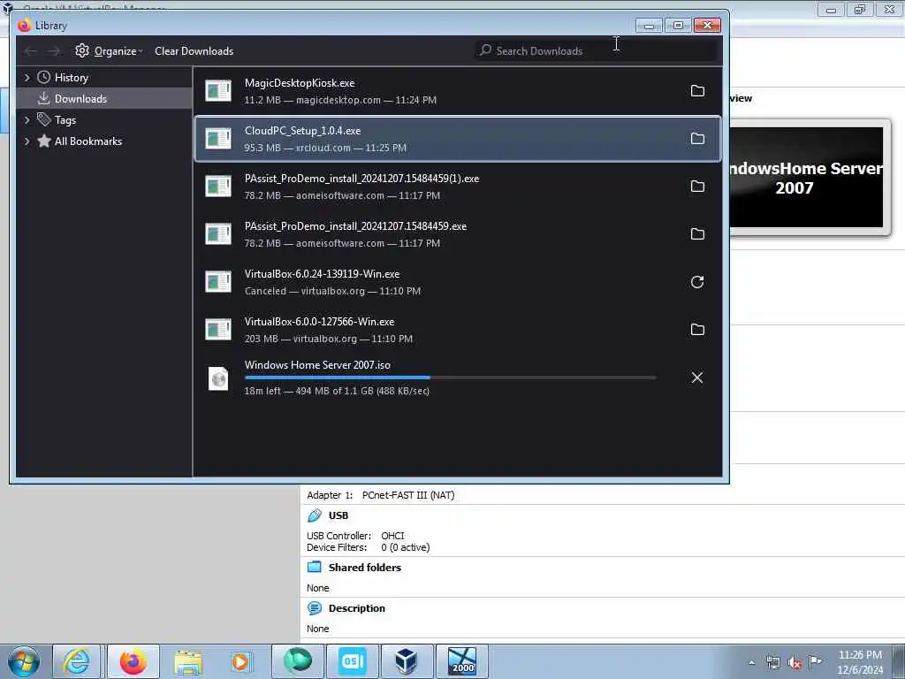Show folder for PAssist_ProDemo install (1).exe
The height and width of the screenshot is (679, 905).
[x=697, y=187]
